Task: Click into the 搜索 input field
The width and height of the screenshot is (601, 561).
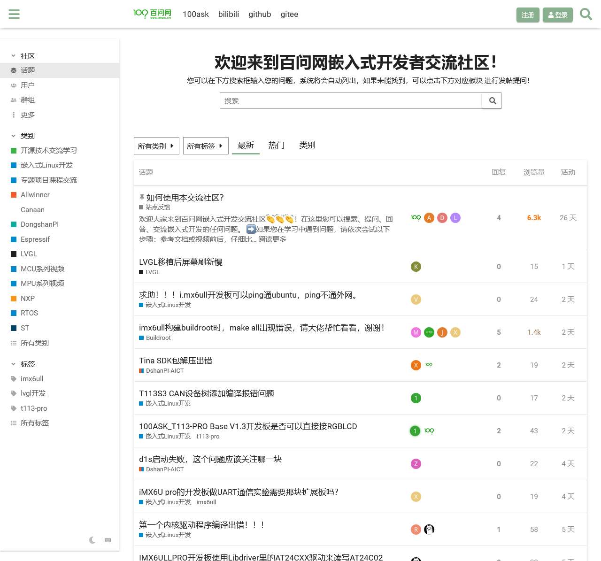Action: coord(351,101)
